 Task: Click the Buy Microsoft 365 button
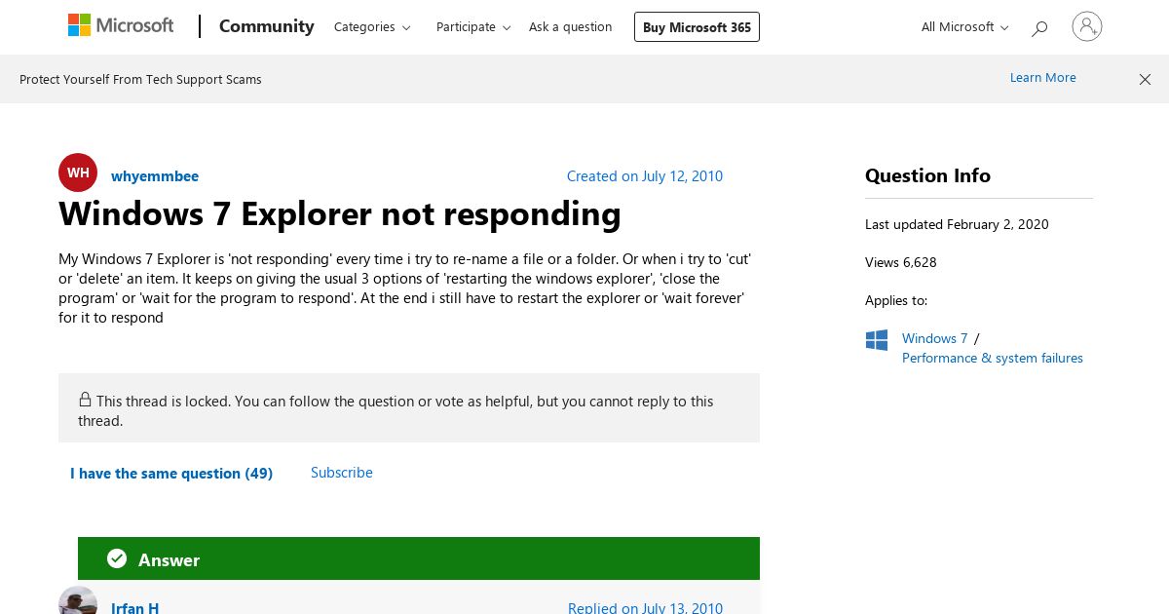pos(697,27)
